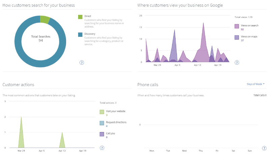Select the Discovery legend label
Viewport: 272px width, 155px height.
coord(90,34)
